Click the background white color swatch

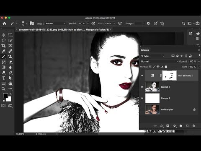9,99
